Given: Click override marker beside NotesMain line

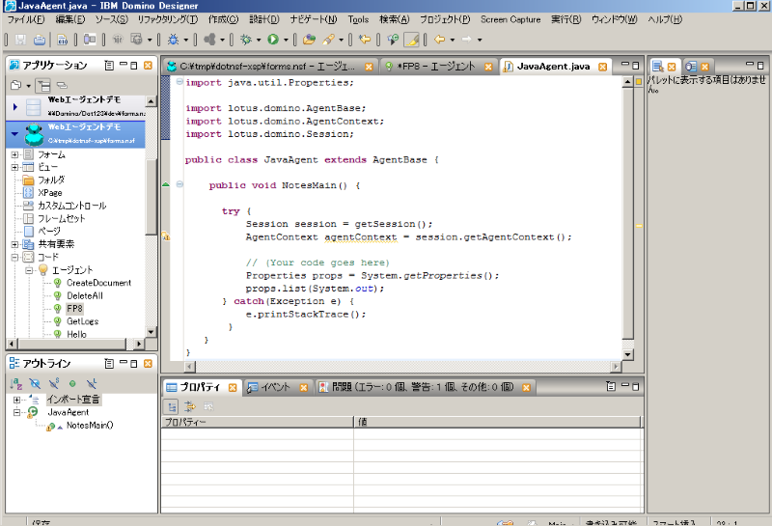Looking at the screenshot, I should tap(166, 184).
